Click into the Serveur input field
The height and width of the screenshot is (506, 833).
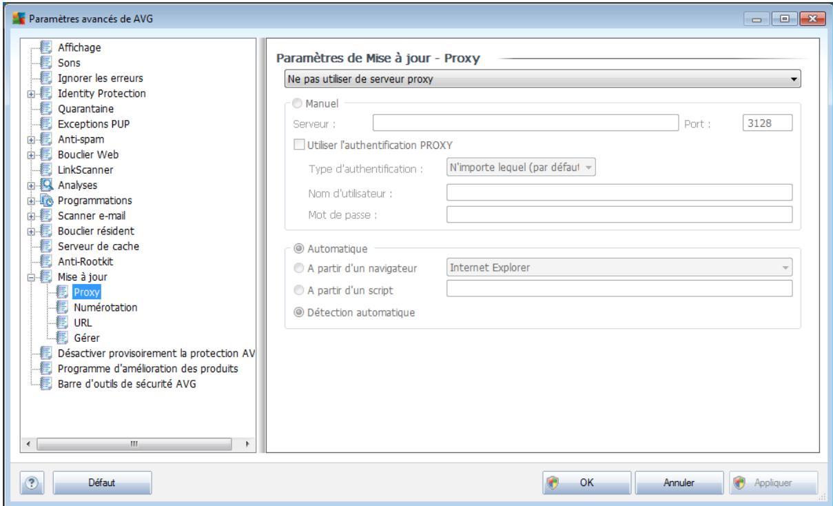pos(527,123)
